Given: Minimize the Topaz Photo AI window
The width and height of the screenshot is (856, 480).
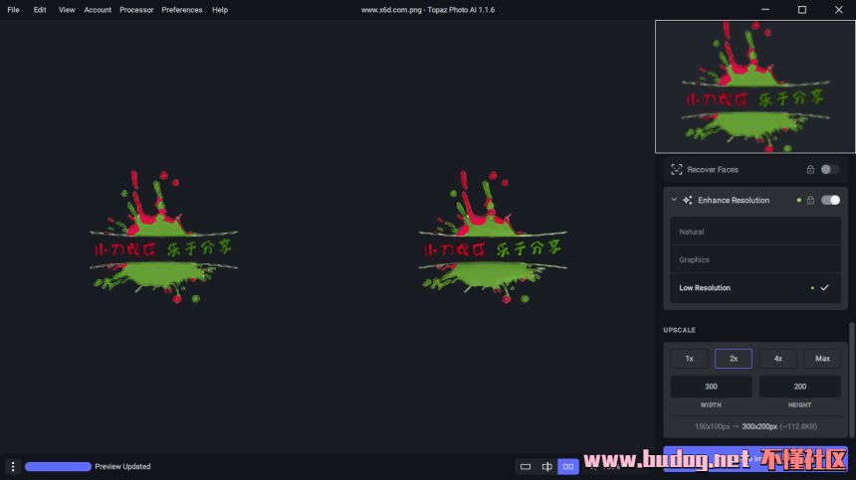Looking at the screenshot, I should 765,10.
